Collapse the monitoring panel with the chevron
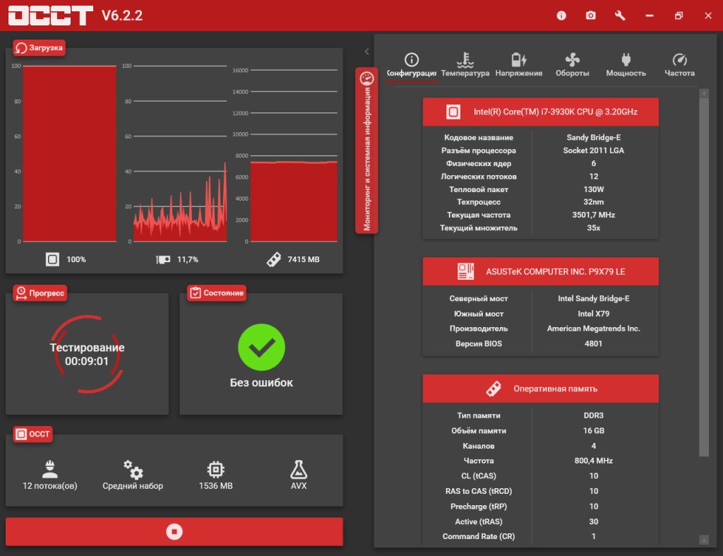 coord(366,51)
